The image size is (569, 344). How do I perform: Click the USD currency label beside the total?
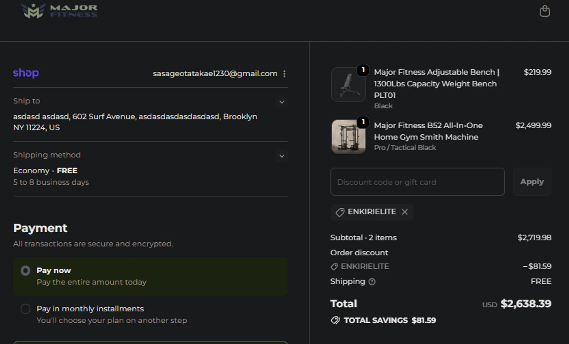tap(489, 305)
